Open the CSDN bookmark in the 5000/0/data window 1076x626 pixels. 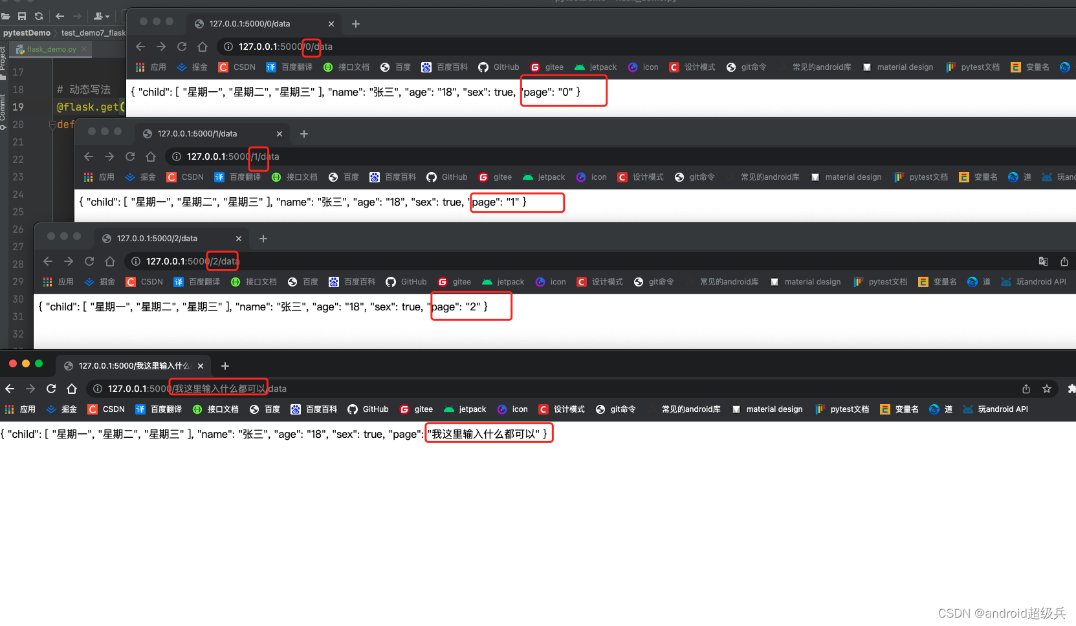tap(237, 67)
